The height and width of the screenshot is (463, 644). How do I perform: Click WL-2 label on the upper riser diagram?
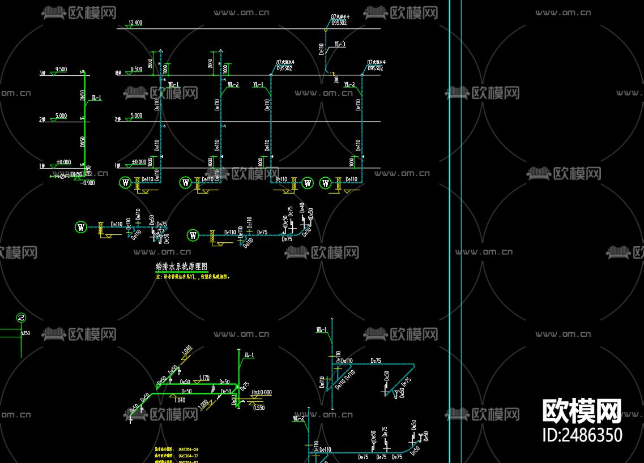(x=233, y=84)
